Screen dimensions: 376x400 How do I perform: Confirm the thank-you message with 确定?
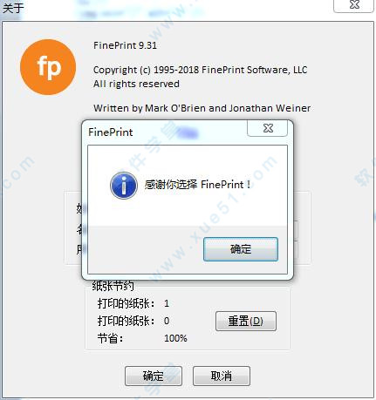pyautogui.click(x=241, y=249)
